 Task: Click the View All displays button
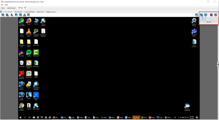coord(209,22)
